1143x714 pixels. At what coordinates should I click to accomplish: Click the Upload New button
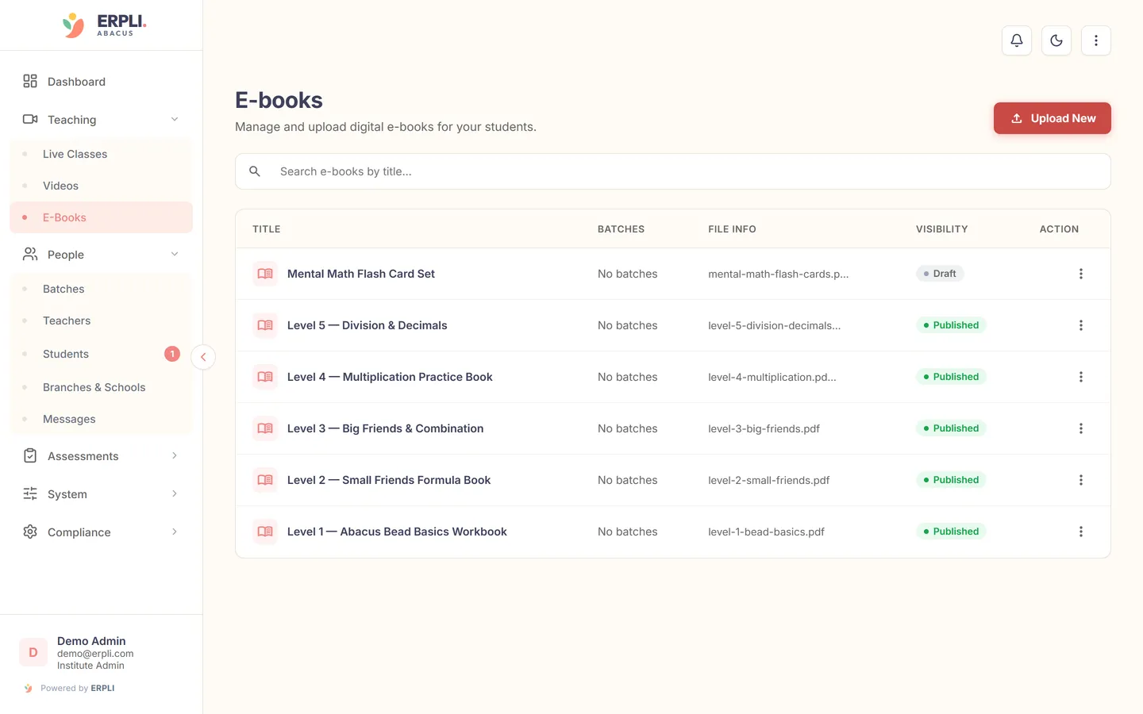click(x=1053, y=118)
